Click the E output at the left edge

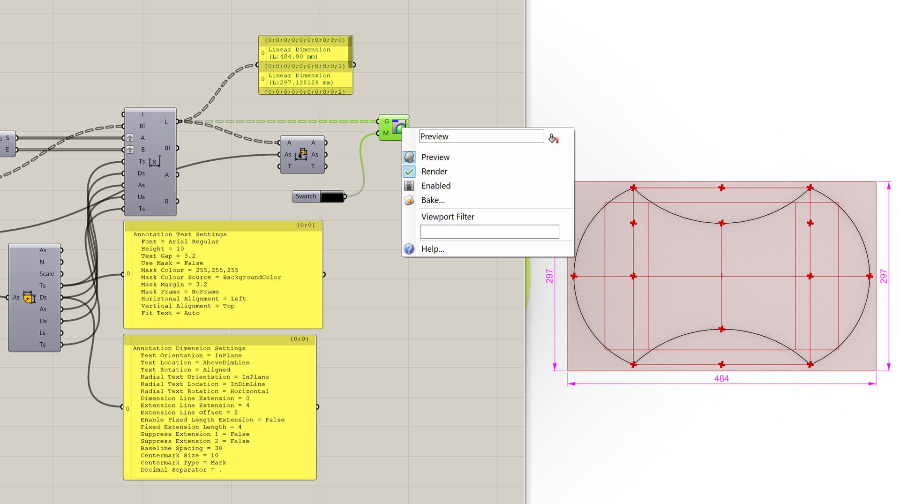(7, 150)
